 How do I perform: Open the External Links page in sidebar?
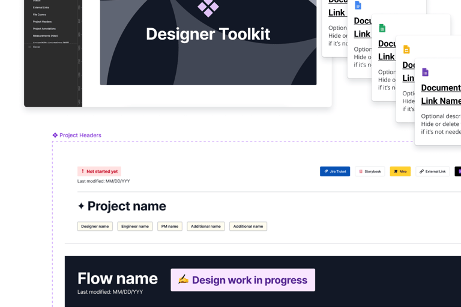pos(41,7)
